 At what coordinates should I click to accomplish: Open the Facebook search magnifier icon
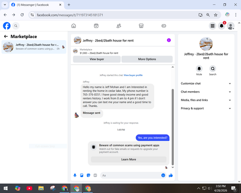(16, 26)
